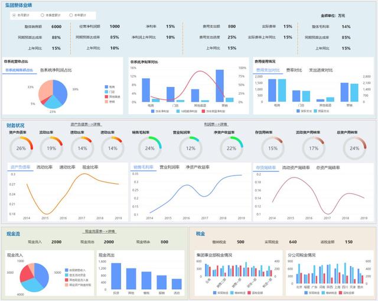
Task: Select the 本季度累计 radio button
Action: pyautogui.click(x=42, y=15)
